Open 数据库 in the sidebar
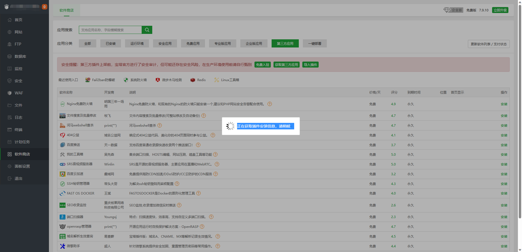This screenshot has width=522, height=252. [24, 56]
